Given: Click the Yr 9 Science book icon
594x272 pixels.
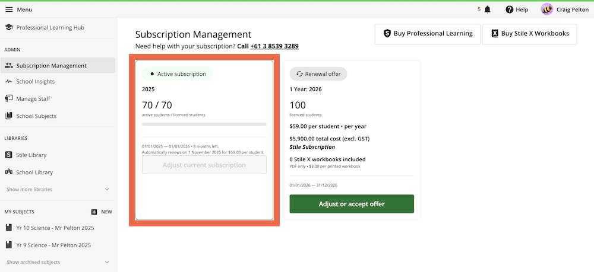Looking at the screenshot, I should click(9, 245).
